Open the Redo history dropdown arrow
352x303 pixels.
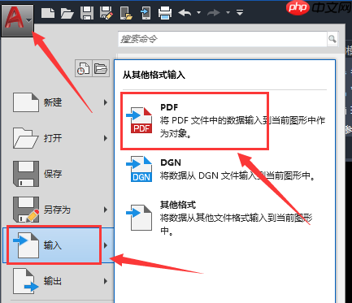[228, 12]
